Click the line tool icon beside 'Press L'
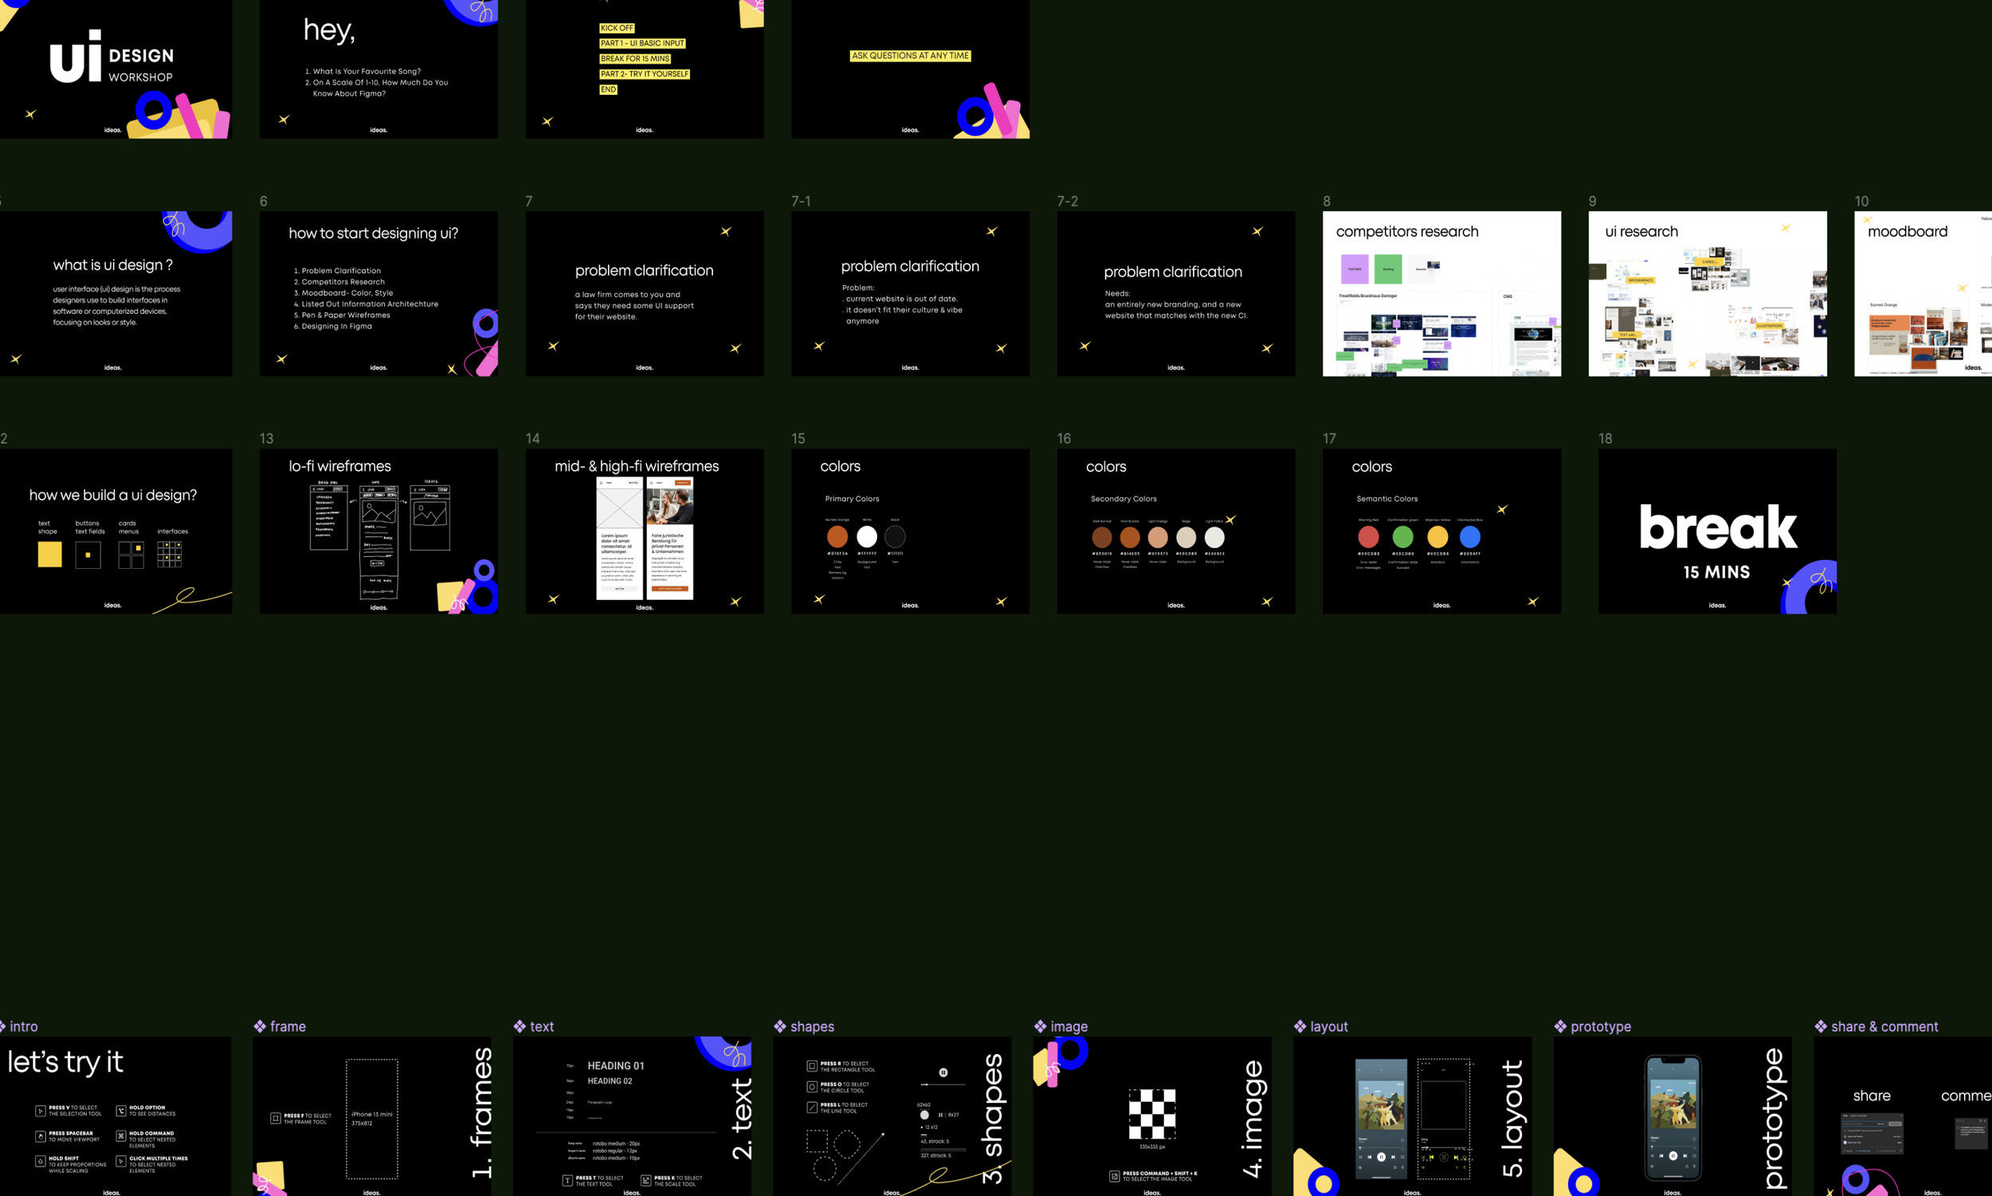The image size is (1992, 1196). 811,1108
